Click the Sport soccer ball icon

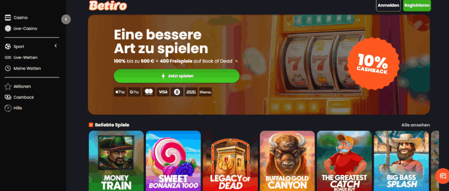[x=8, y=46]
